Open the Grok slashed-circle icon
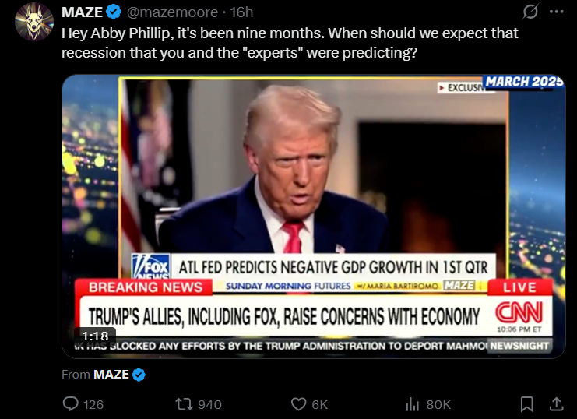Screen dimensions: 577x419 coord(530,12)
